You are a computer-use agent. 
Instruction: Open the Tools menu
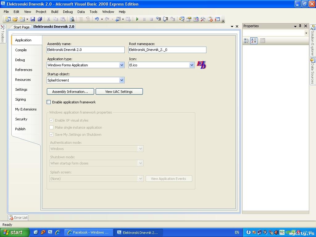click(94, 12)
